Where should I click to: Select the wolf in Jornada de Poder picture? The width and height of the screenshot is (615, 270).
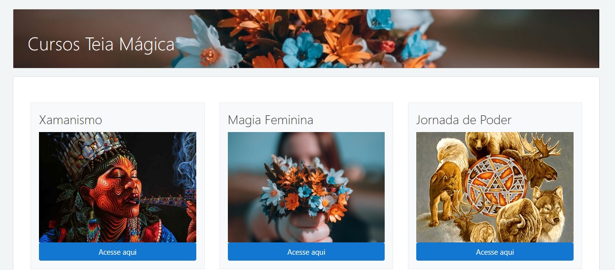pos(547,205)
